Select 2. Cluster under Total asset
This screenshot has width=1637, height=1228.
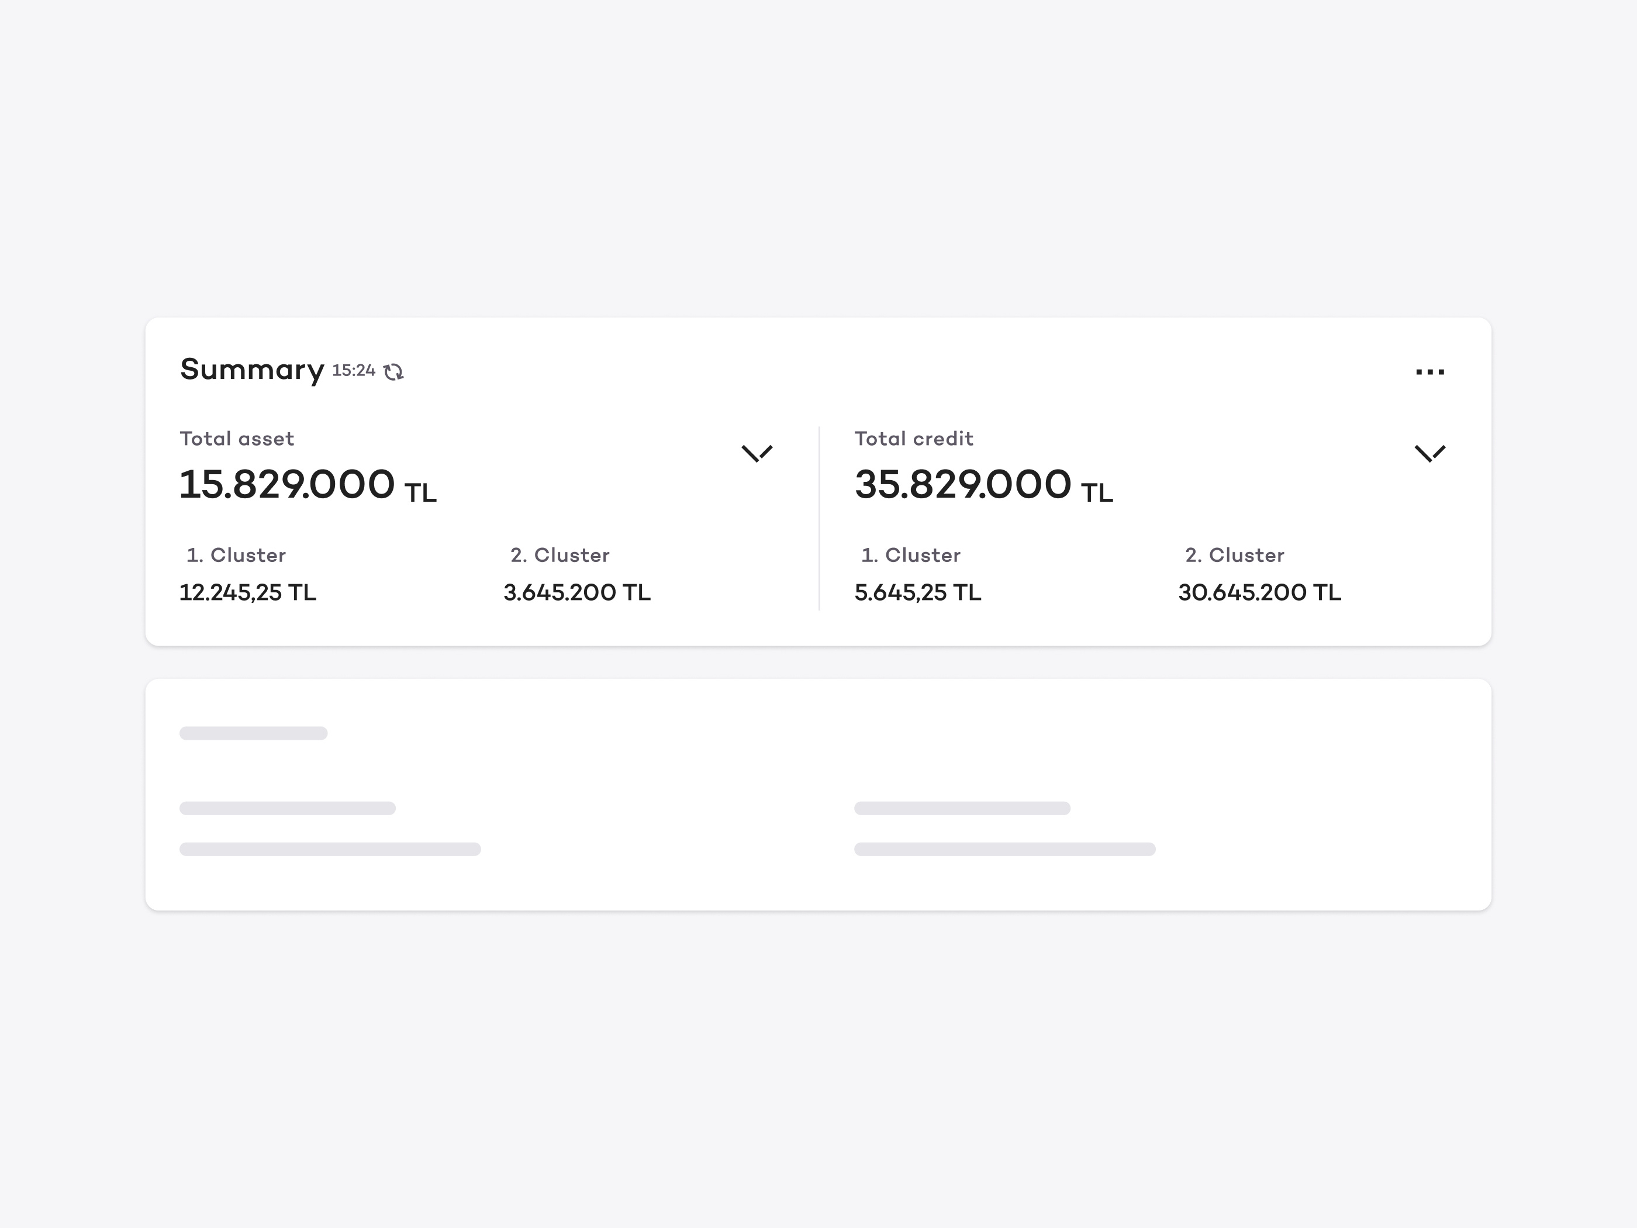[x=560, y=554]
